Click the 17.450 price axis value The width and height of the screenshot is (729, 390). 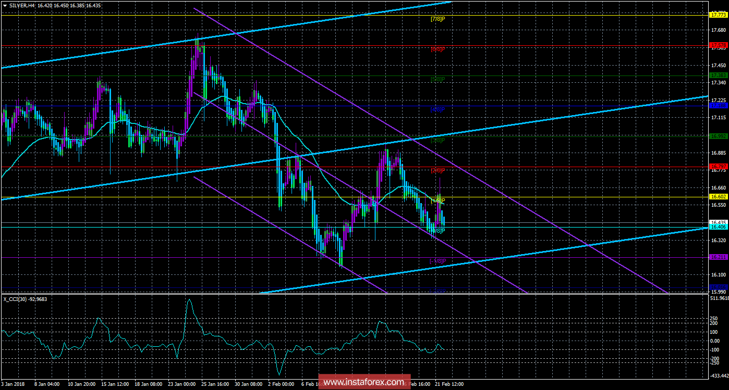coord(718,66)
